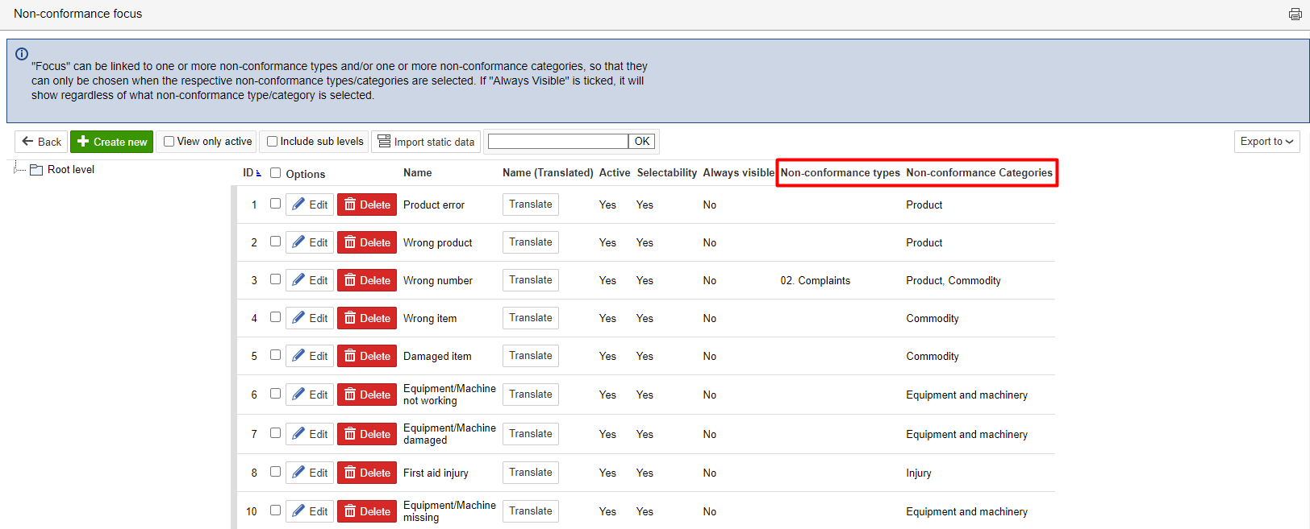Click the Root level folder in the tree
Viewport: 1310px width, 529px height.
click(x=70, y=170)
